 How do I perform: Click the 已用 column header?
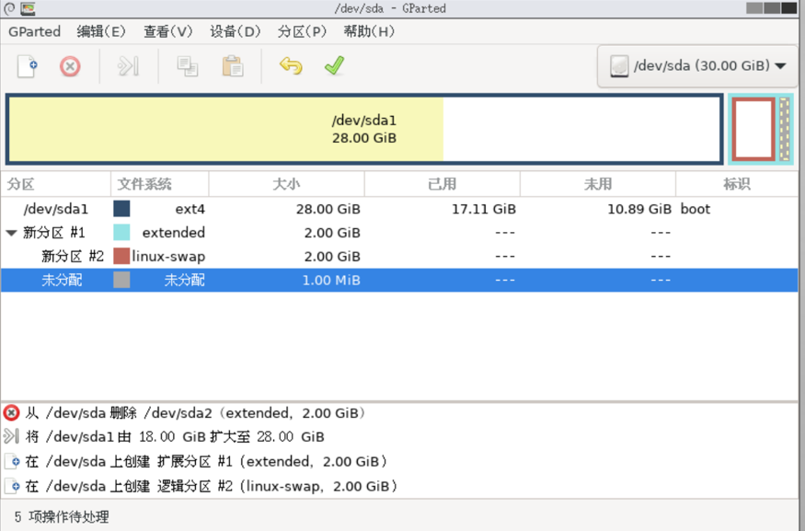pos(442,184)
